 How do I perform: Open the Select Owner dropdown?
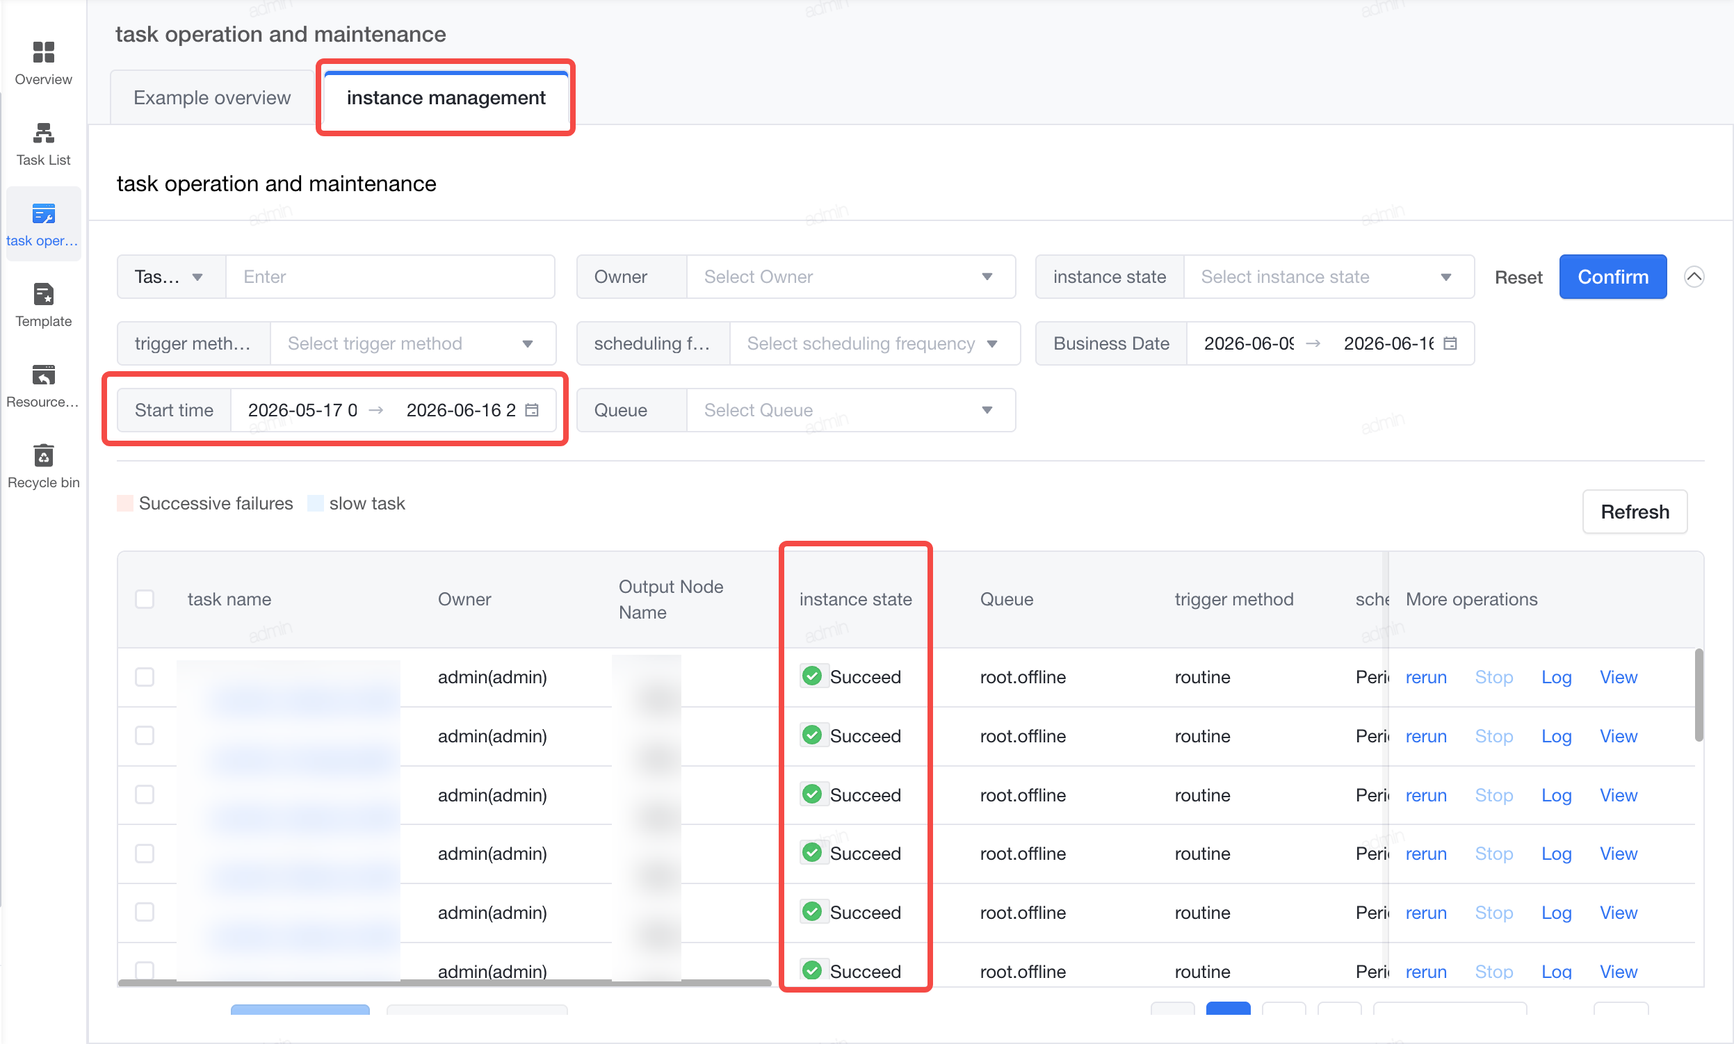click(851, 277)
